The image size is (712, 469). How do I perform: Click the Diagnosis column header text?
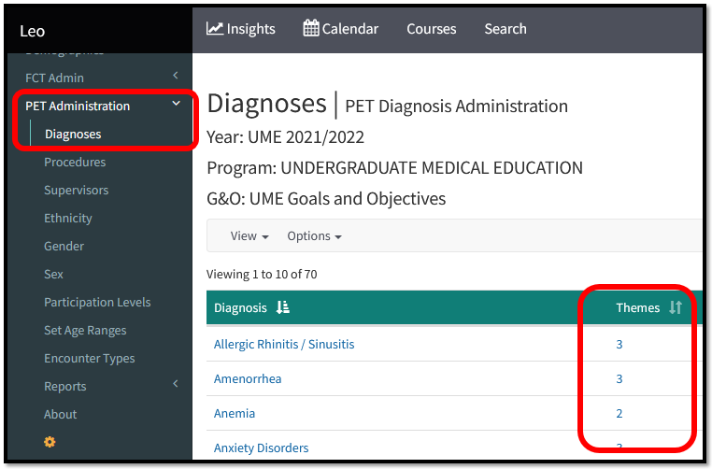click(240, 307)
